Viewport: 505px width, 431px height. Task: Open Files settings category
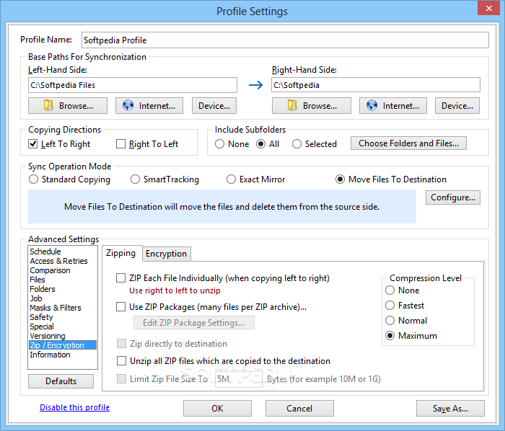point(38,280)
